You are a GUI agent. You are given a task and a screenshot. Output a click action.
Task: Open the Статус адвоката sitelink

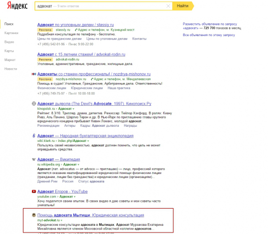pyautogui.click(x=91, y=181)
